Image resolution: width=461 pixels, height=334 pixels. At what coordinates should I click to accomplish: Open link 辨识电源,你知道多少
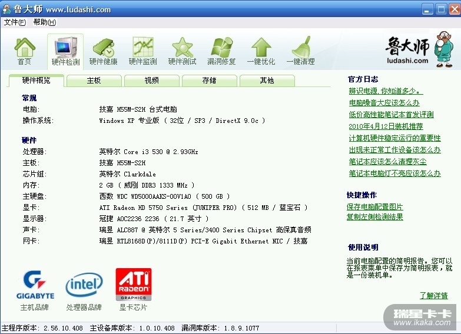click(386, 91)
